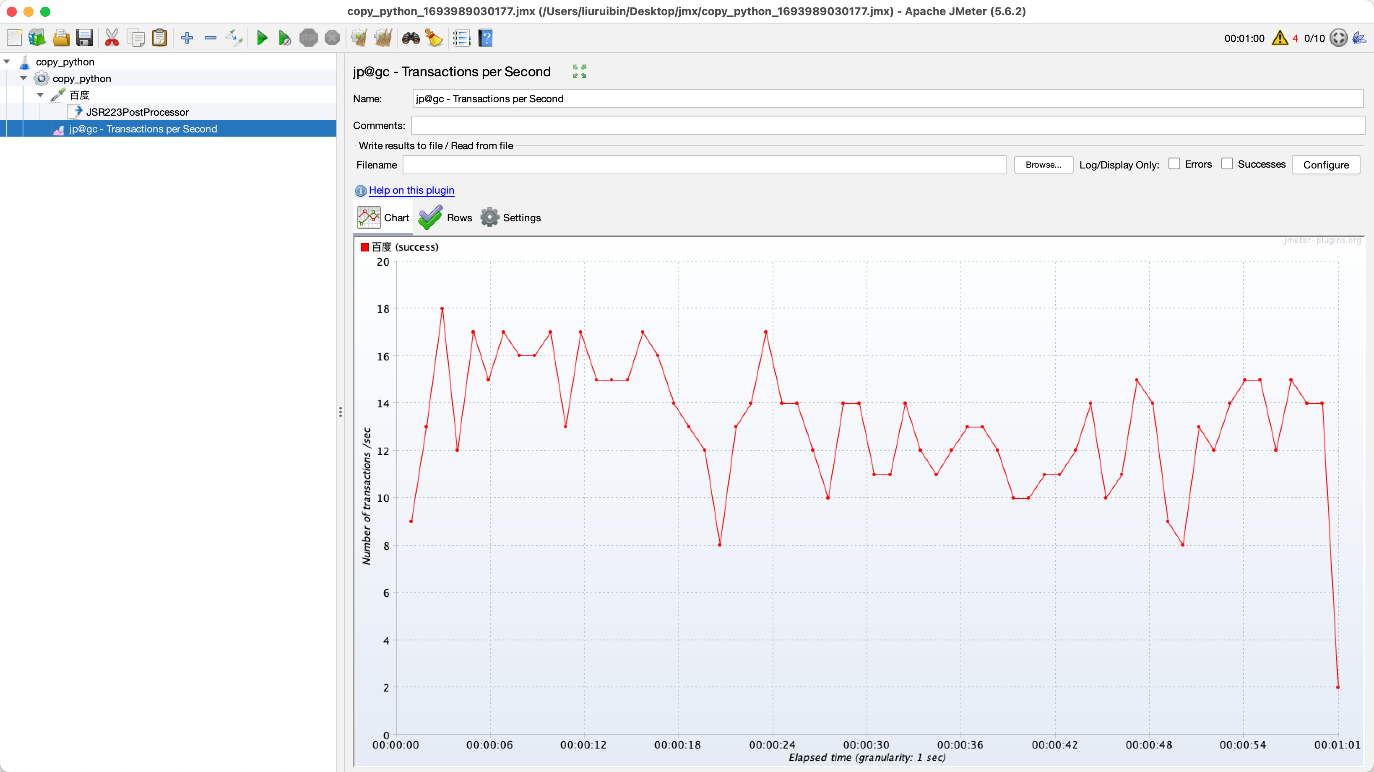Click the green Start test button
This screenshot has width=1374, height=772.
point(262,38)
